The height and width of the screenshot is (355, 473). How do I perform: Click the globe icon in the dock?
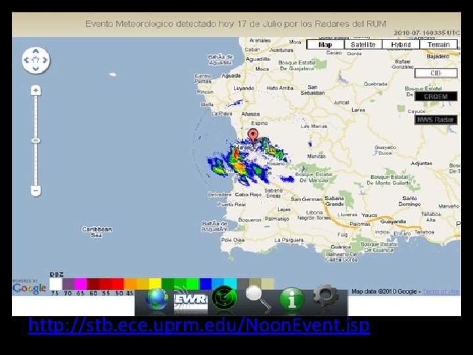157,299
